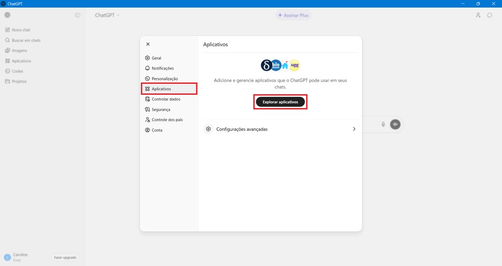Viewport: 502px width, 266px height.
Task: Click the Notificações bell icon
Action: (x=147, y=68)
